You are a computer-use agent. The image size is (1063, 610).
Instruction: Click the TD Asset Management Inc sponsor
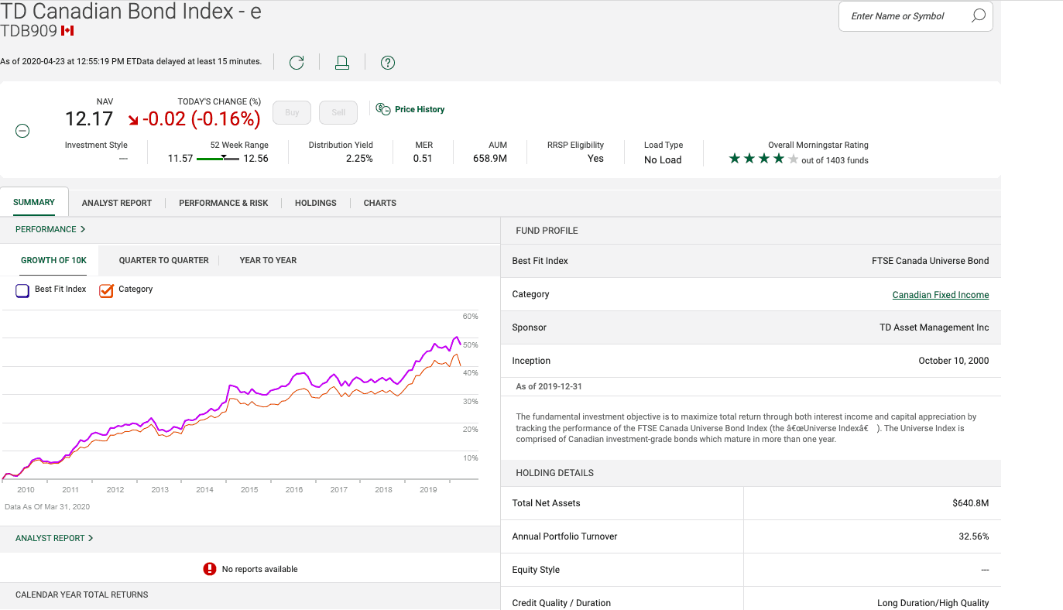tap(934, 327)
